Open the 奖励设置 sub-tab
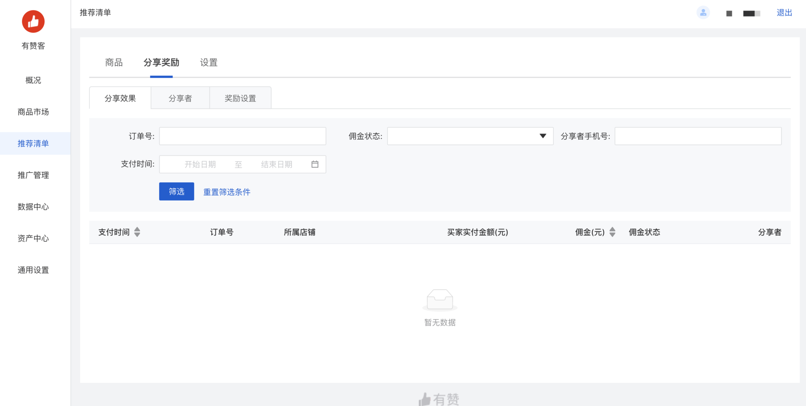Viewport: 806px width, 406px height. (240, 98)
